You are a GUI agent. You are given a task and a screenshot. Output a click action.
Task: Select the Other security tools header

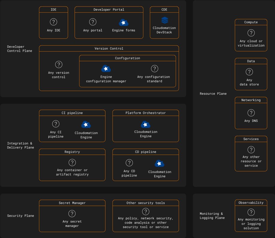[146, 203]
